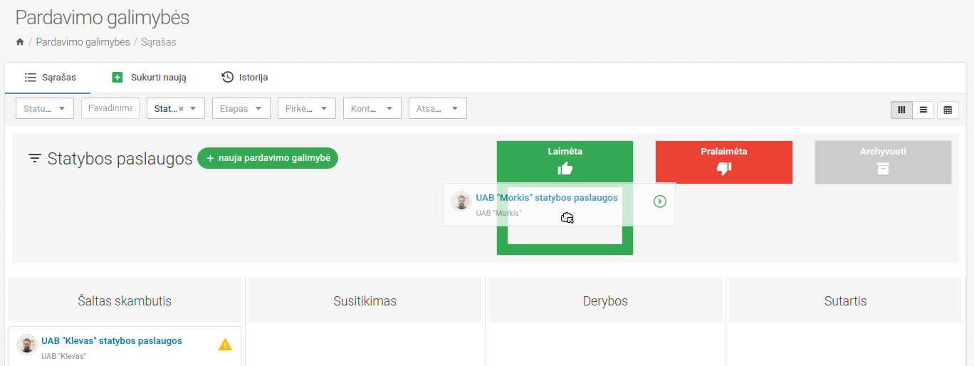The image size is (974, 366).
Task: Switch to kanban column view
Action: [x=901, y=110]
